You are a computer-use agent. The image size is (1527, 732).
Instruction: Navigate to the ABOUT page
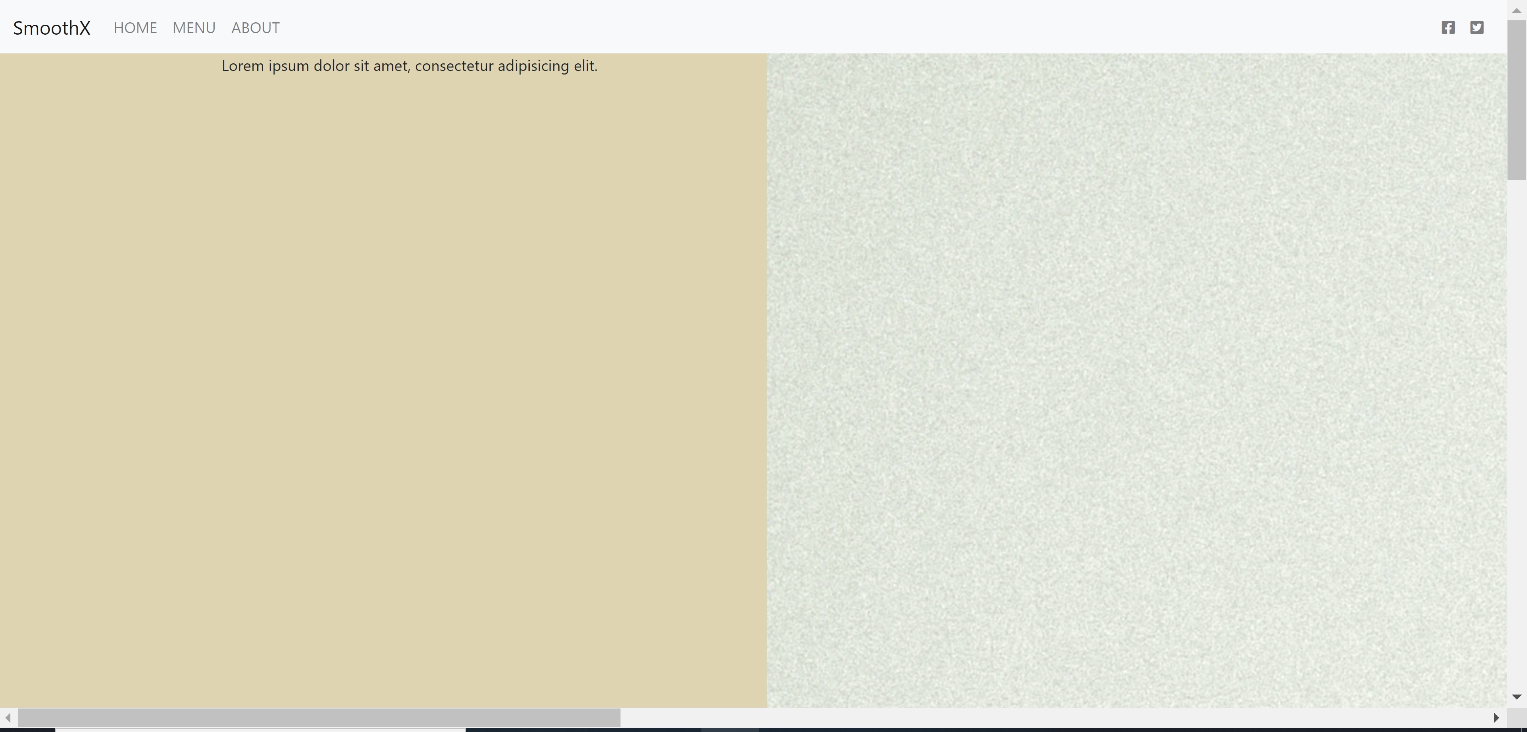coord(255,28)
